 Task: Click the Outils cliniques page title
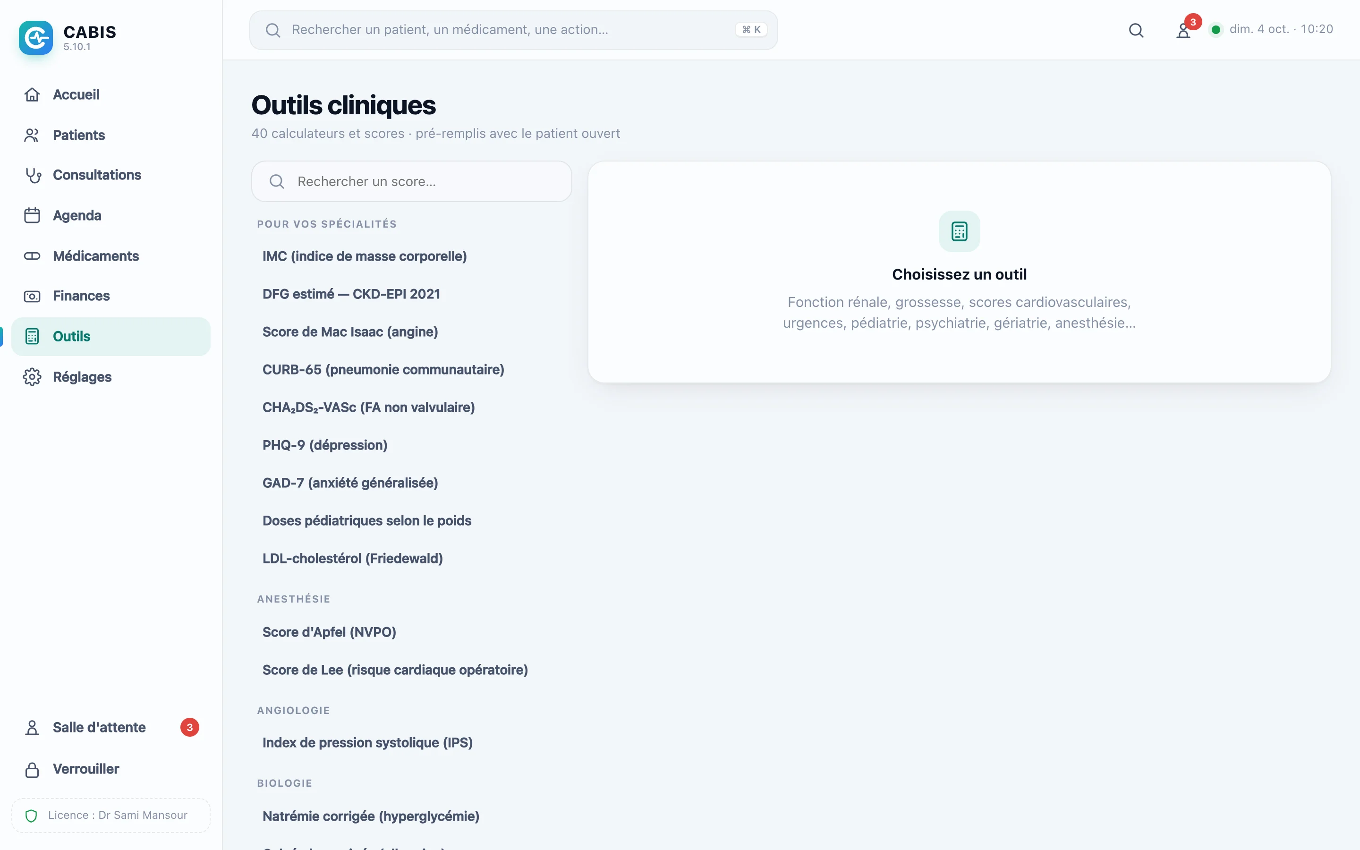click(x=343, y=105)
